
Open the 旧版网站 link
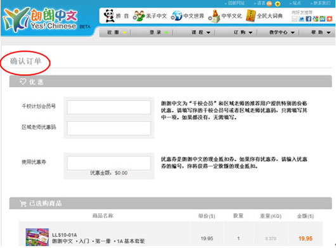pyautogui.click(x=236, y=3)
